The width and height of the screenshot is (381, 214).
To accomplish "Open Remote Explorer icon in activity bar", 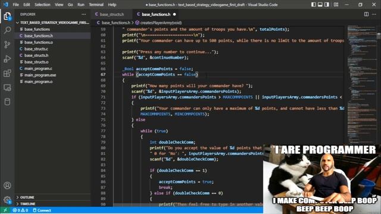I will click(x=7, y=87).
